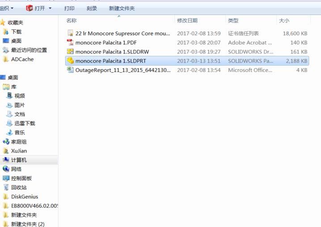Click the 最近访问的位置 icon
321x227 pixels.
click(6, 50)
